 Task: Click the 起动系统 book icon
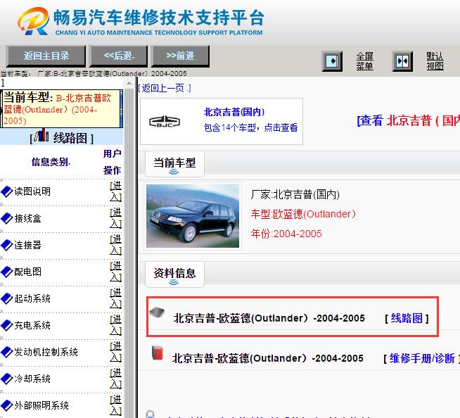coord(7,298)
